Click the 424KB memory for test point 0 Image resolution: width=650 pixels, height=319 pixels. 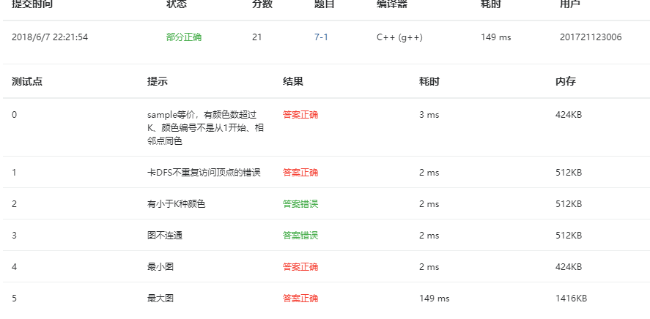(x=569, y=115)
